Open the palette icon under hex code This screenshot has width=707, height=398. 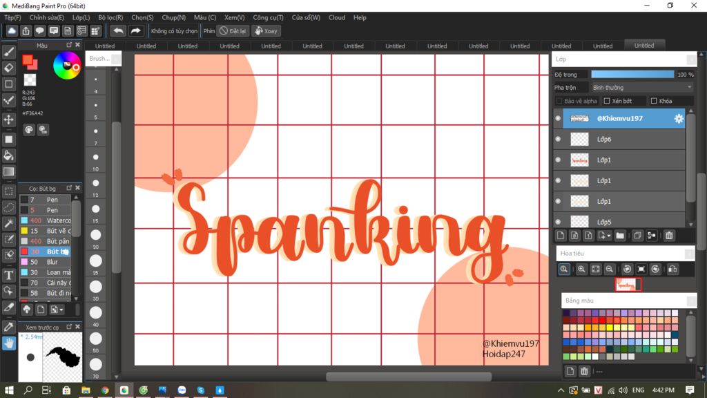(29, 130)
